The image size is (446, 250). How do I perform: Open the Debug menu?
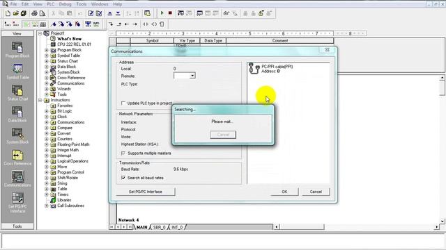(x=65, y=4)
